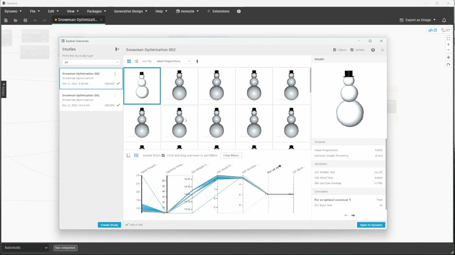Toggle the Details checkbox
This screenshot has width=455, height=255.
(352, 50)
